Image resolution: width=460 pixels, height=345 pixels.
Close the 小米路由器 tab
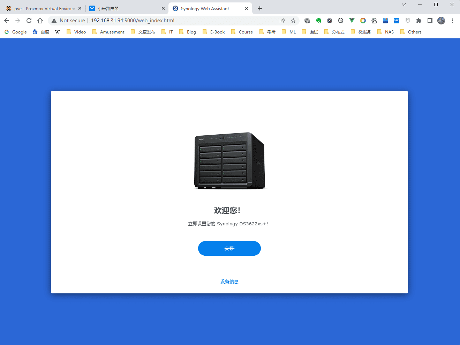tap(163, 8)
